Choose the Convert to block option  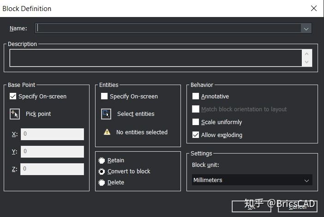pyautogui.click(x=102, y=171)
